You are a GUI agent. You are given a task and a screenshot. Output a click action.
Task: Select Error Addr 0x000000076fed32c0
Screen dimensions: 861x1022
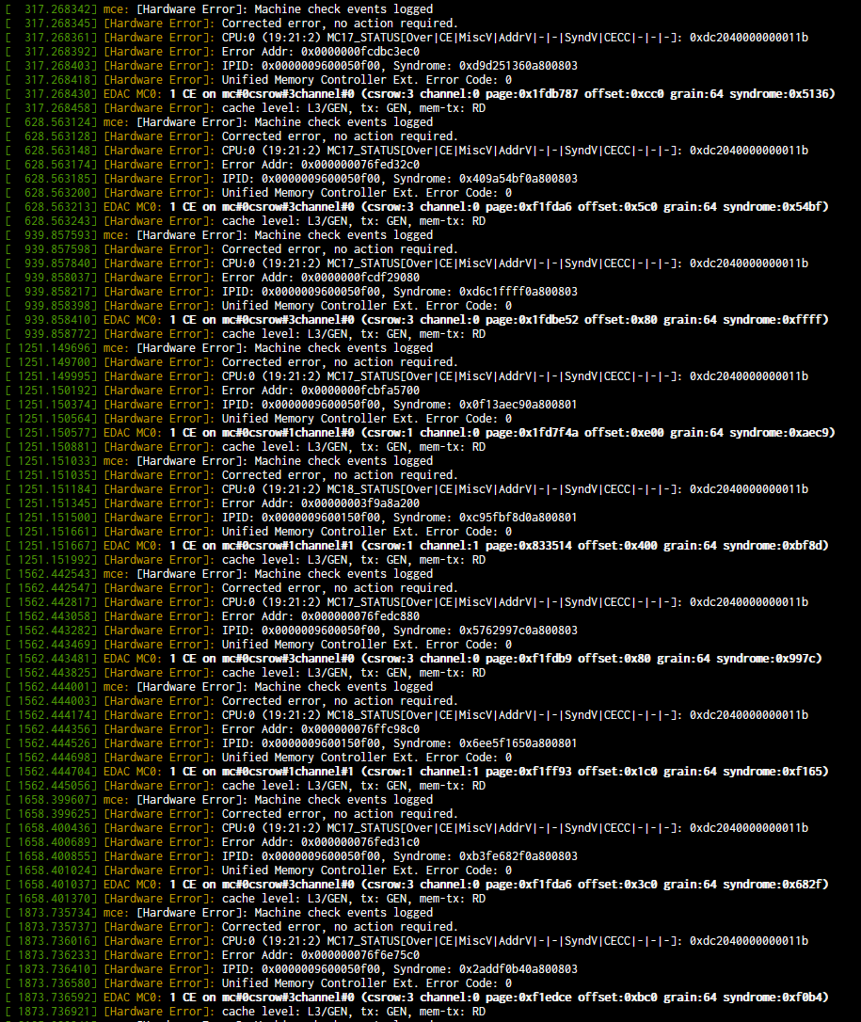[x=360, y=165]
